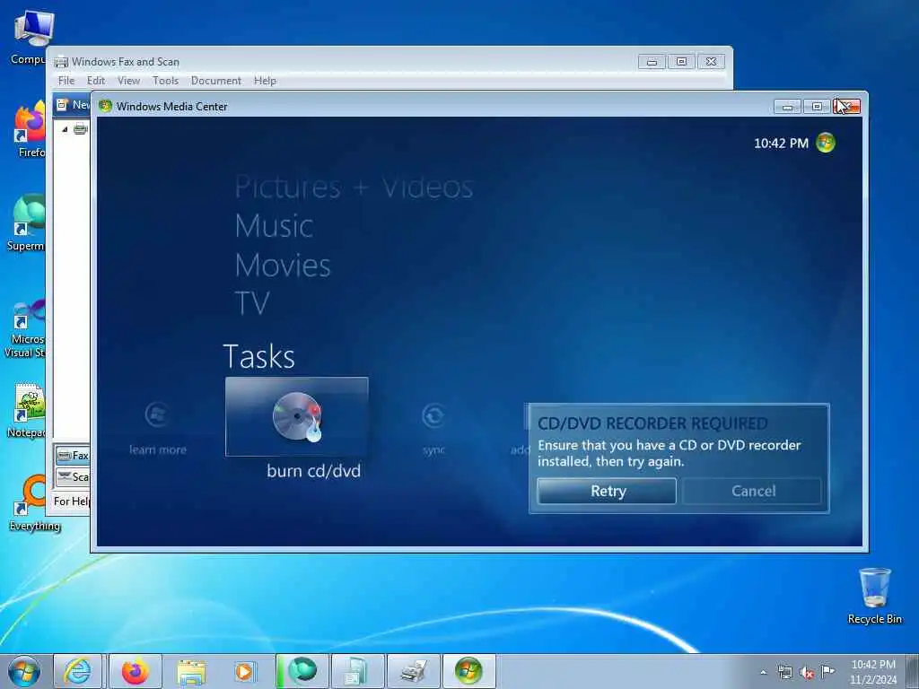Screen dimensions: 919x689
Task: Select the Music category
Action: point(274,226)
